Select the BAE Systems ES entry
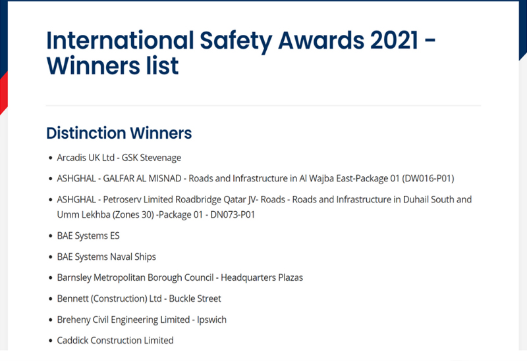 [88, 236]
